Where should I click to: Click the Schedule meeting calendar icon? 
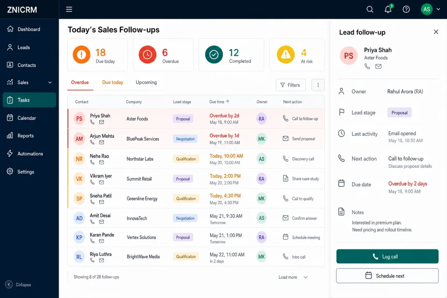286,237
